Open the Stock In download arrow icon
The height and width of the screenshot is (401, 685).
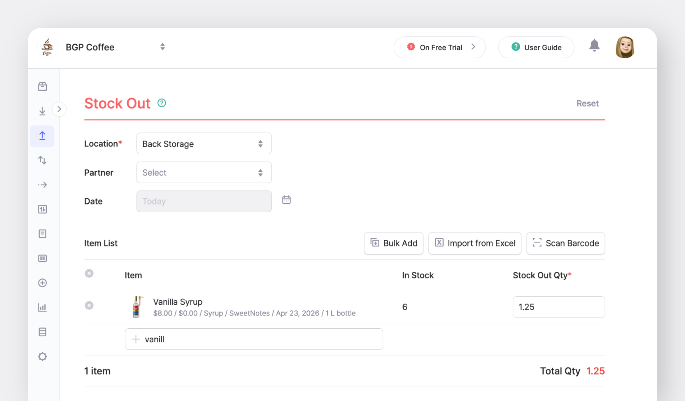[x=42, y=111]
